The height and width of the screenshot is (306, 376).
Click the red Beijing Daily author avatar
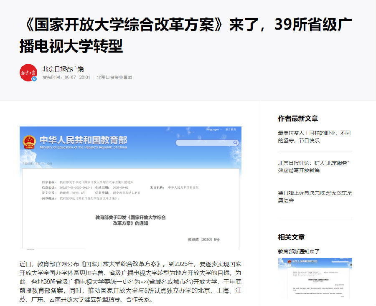28,73
